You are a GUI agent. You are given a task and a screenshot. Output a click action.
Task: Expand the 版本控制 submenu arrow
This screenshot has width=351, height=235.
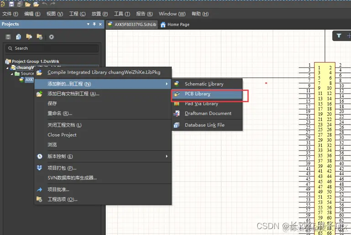pos(167,156)
